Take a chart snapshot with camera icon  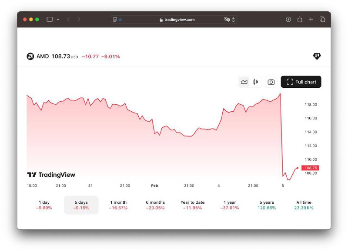pyautogui.click(x=271, y=82)
